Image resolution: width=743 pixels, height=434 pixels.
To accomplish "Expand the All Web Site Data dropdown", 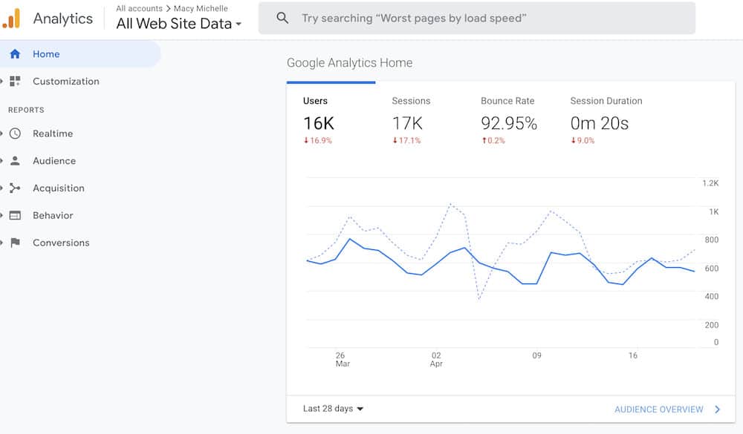I will [178, 24].
